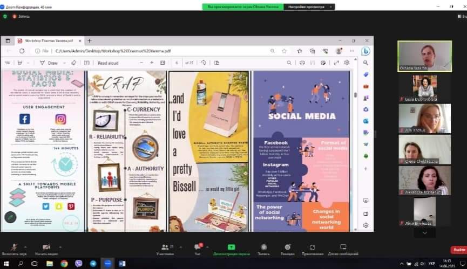Open a new Edge tab
This screenshot has width=467, height=269.
(89, 40)
